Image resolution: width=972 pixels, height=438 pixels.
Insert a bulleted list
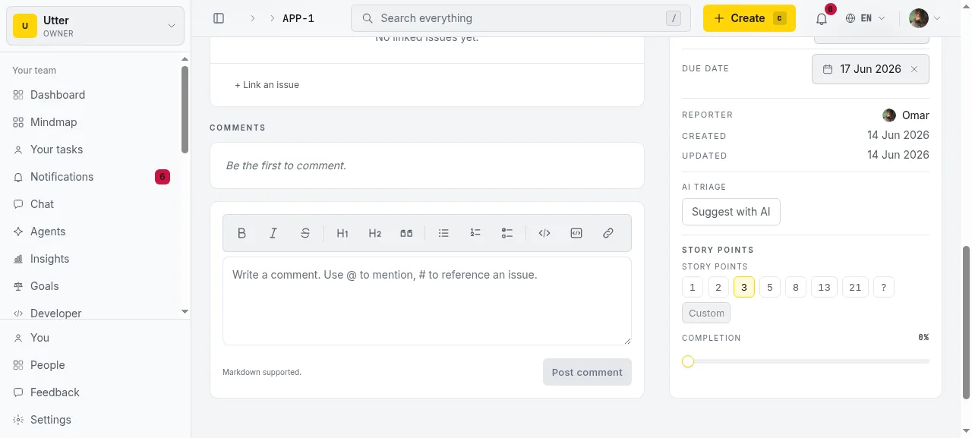tap(443, 233)
